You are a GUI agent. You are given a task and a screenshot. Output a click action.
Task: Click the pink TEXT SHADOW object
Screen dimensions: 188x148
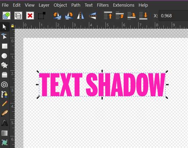[102, 84]
